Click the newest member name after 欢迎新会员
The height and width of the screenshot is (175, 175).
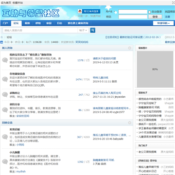(82, 42)
